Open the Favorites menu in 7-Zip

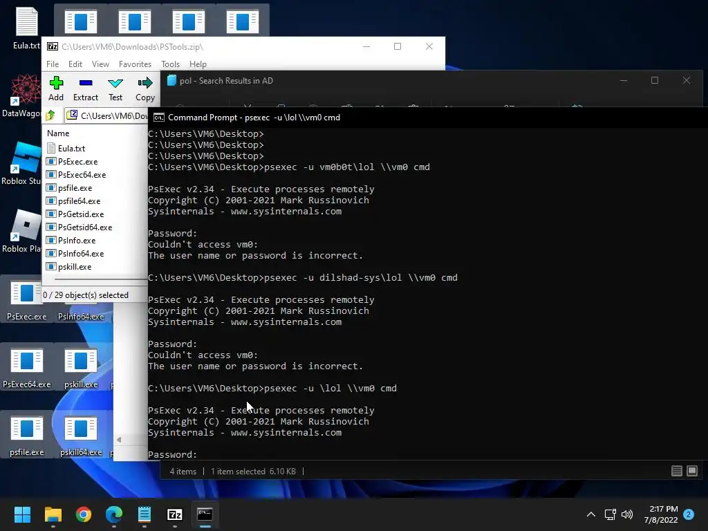click(135, 64)
